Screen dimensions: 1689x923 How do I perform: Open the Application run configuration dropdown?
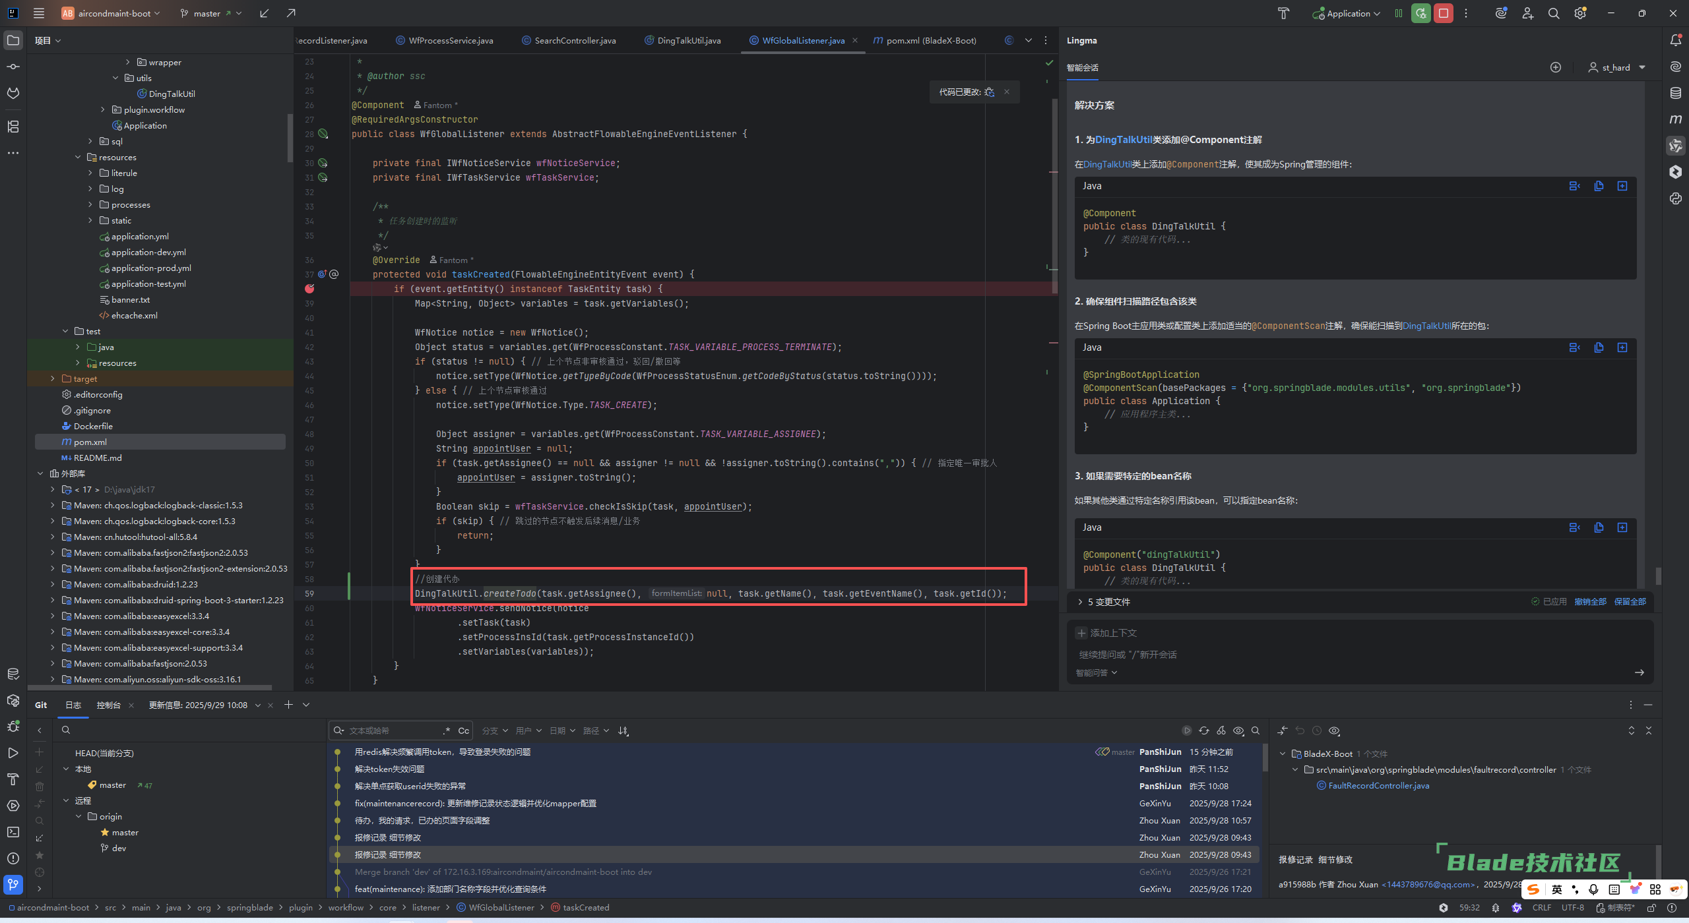pyautogui.click(x=1347, y=13)
